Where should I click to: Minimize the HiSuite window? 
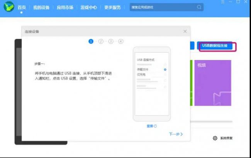pyautogui.click(x=231, y=2)
